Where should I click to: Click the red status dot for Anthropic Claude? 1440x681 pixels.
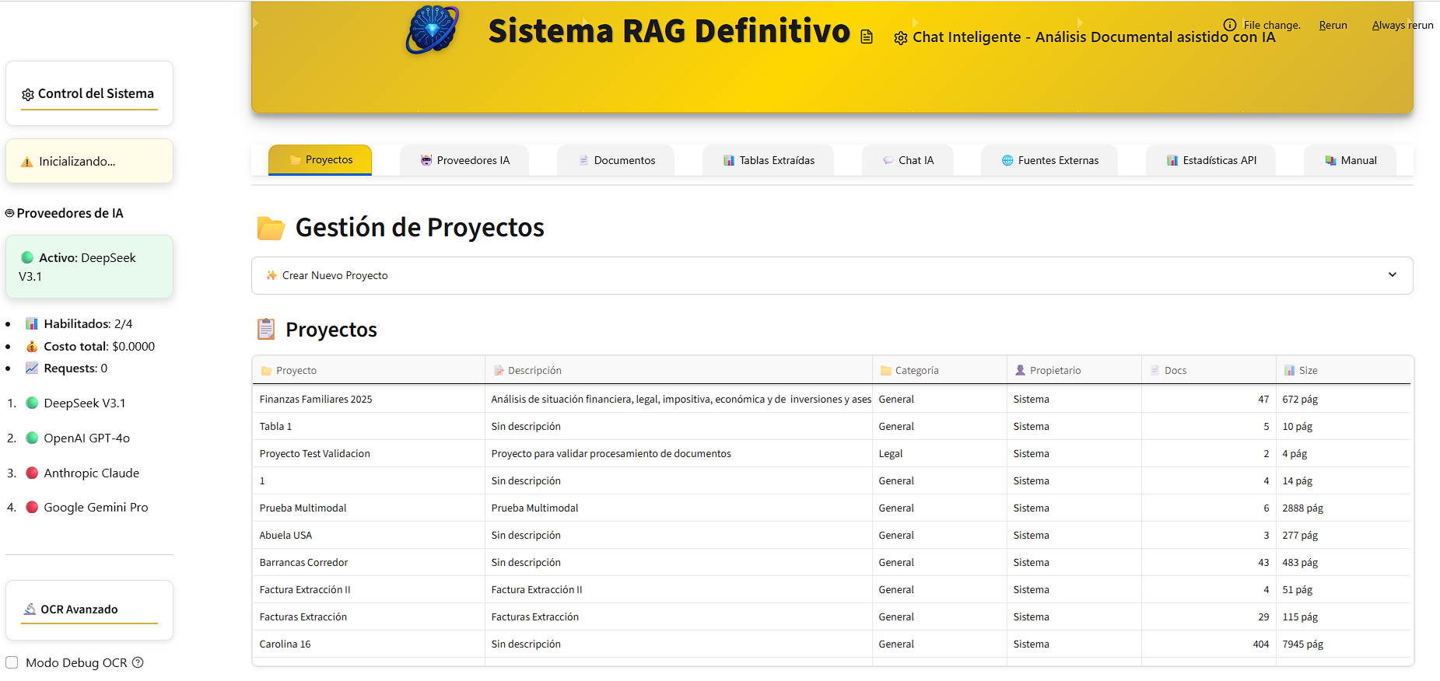coord(32,473)
